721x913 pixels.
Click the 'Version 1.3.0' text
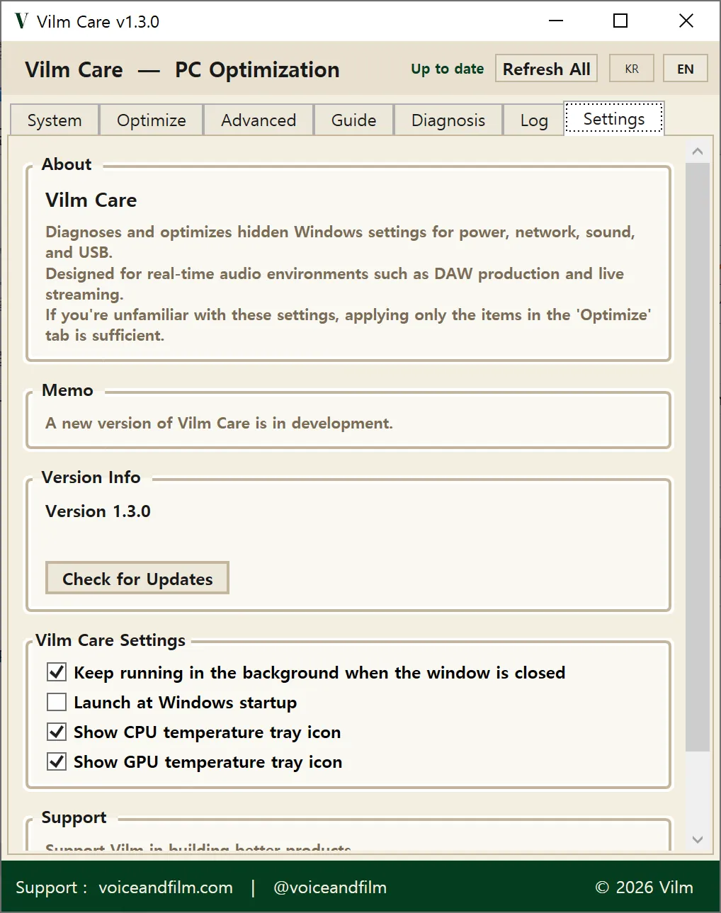(98, 511)
